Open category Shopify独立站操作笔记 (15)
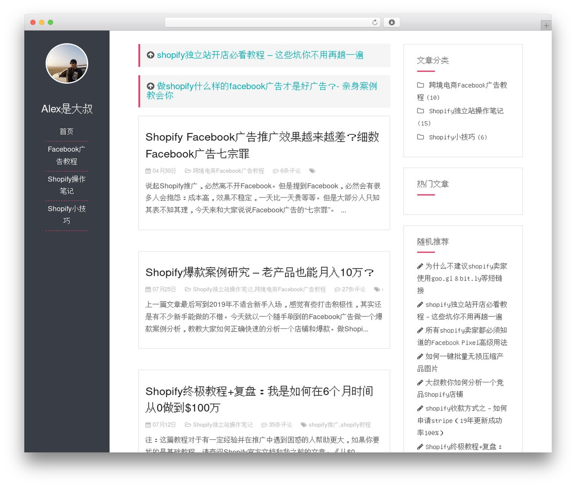Viewport: 576px width, 487px height. coord(460,117)
